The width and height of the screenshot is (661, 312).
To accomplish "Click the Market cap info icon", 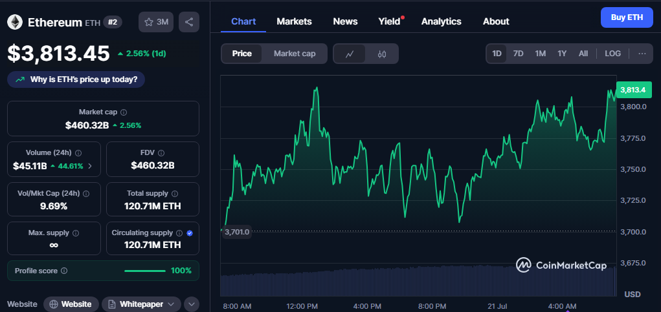I will (124, 112).
